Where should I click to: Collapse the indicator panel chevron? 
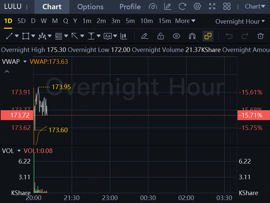(x=7, y=71)
